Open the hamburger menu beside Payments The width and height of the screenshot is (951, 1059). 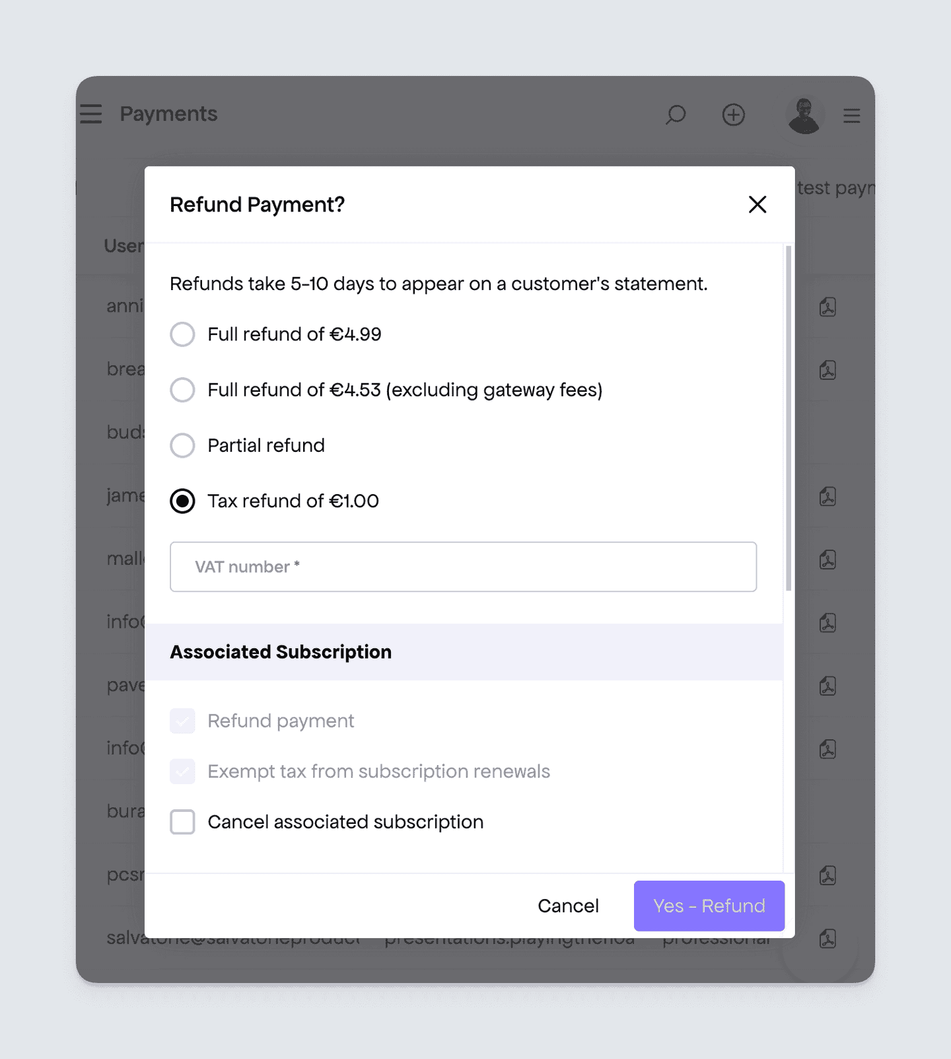click(91, 114)
